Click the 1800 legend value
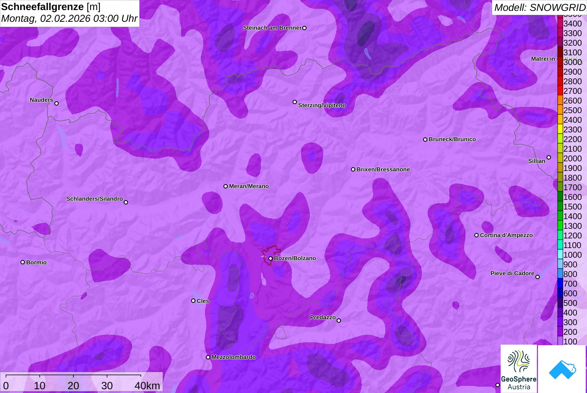The image size is (587, 393). [573, 178]
